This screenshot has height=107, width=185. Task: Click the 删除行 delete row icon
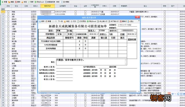tap(121, 21)
